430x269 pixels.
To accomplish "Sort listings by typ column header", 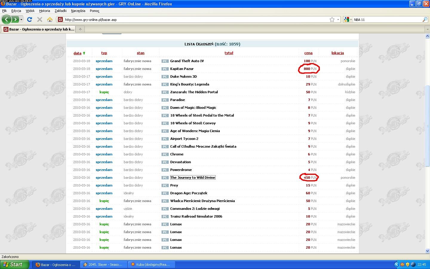I will (x=104, y=53).
